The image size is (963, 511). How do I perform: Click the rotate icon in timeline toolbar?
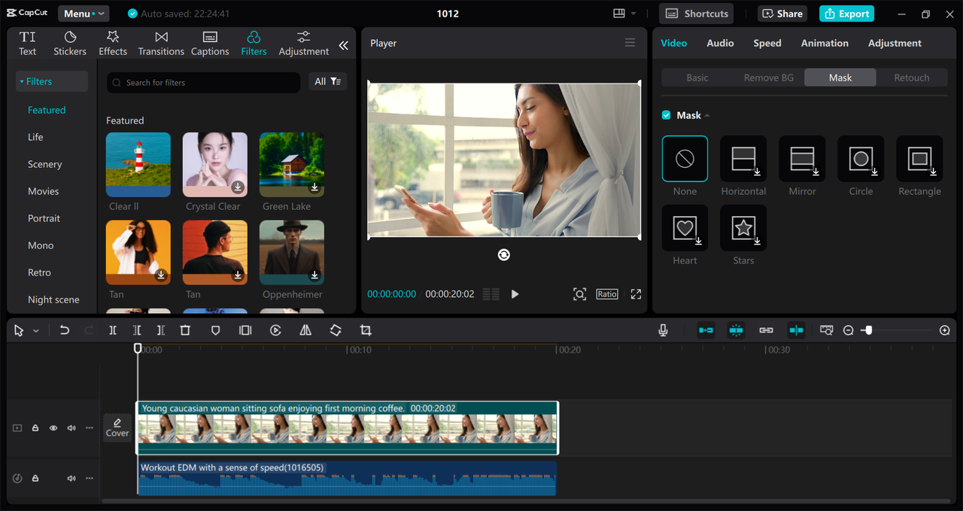click(x=336, y=330)
